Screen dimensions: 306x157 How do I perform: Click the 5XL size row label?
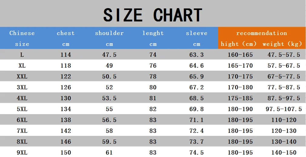point(22,109)
